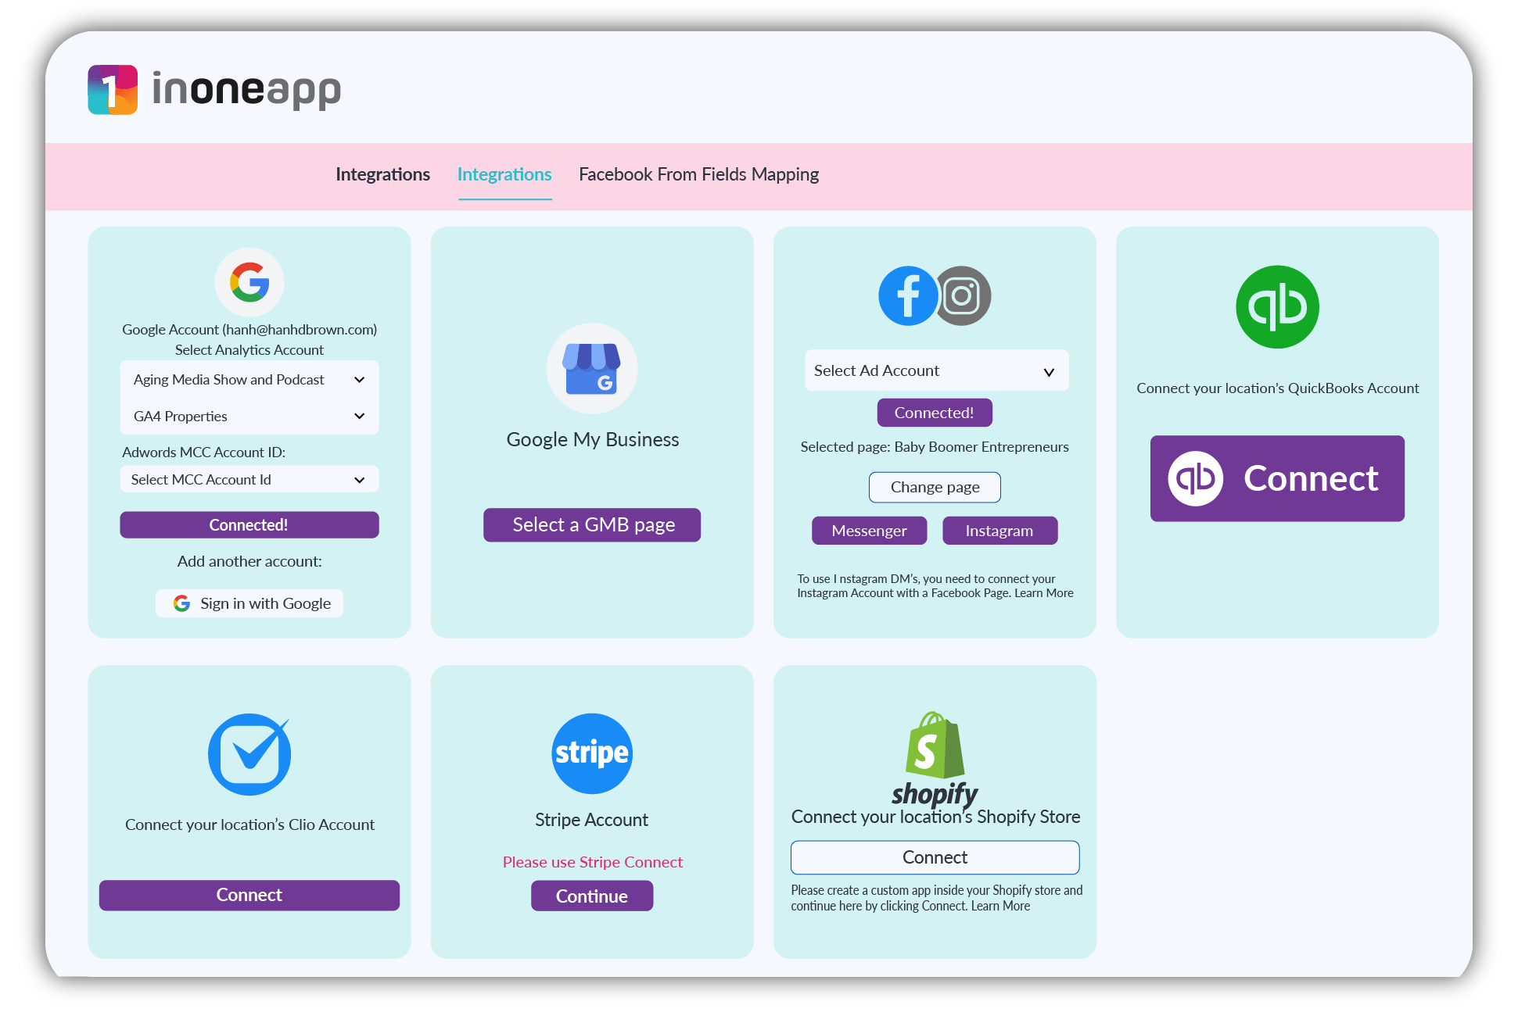Click the Shopify bag logo icon
Image resolution: width=1518 pixels, height=1023 pixels.
point(935,745)
